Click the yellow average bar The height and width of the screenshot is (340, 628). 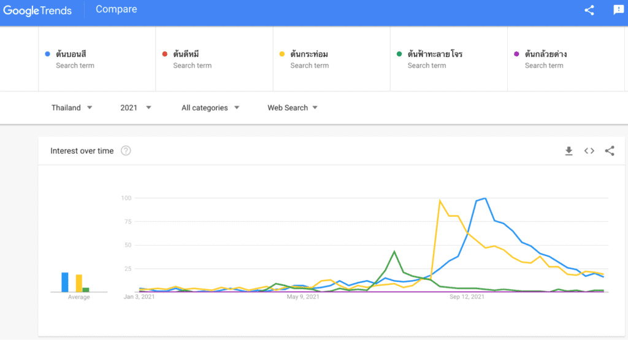(78, 283)
